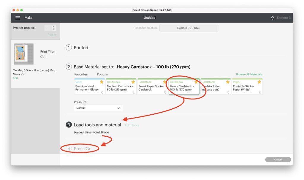Image resolution: width=304 pixels, height=180 pixels.
Task: Click Cricut logo on Smart Paper Sticker card
Action: tap(165, 92)
